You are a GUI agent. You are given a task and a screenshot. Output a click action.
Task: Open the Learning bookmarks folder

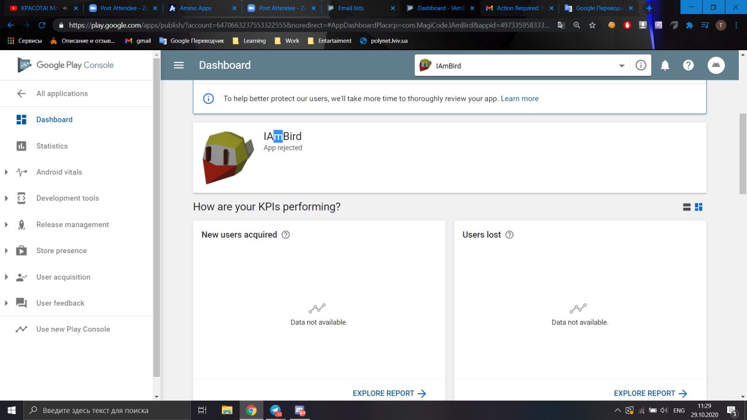[x=249, y=41]
